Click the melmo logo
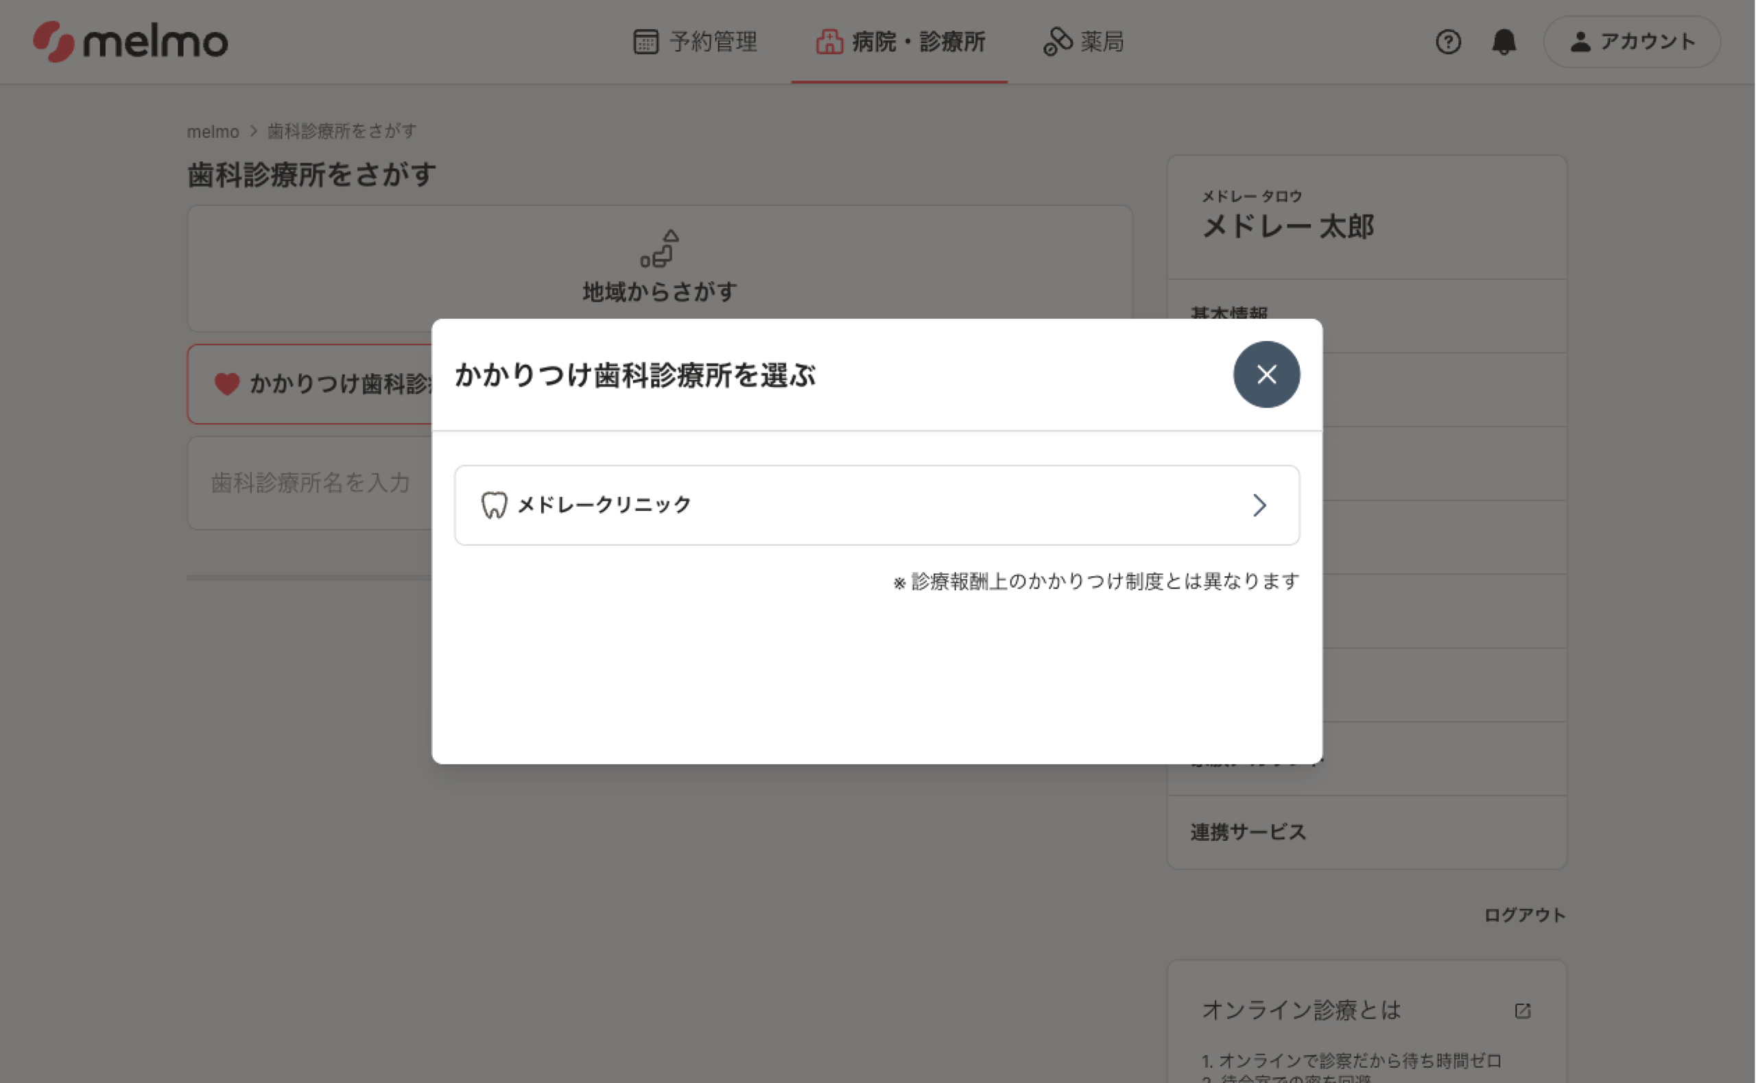 pyautogui.click(x=130, y=42)
